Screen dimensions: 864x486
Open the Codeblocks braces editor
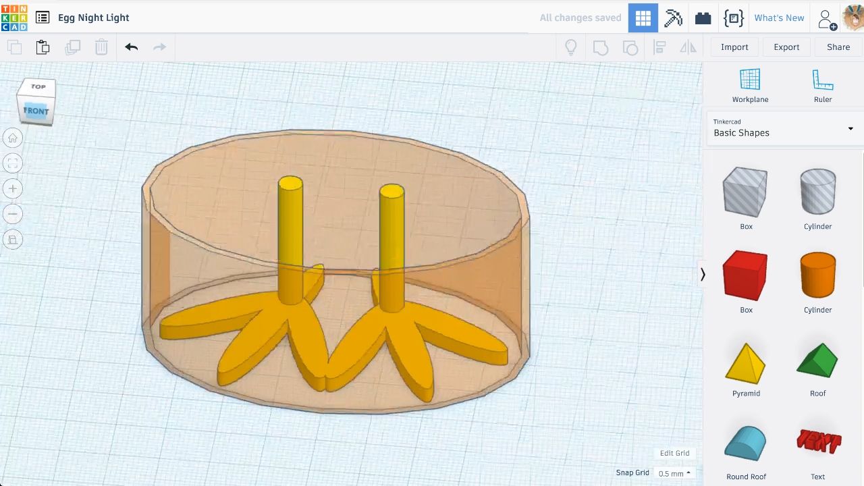(733, 18)
